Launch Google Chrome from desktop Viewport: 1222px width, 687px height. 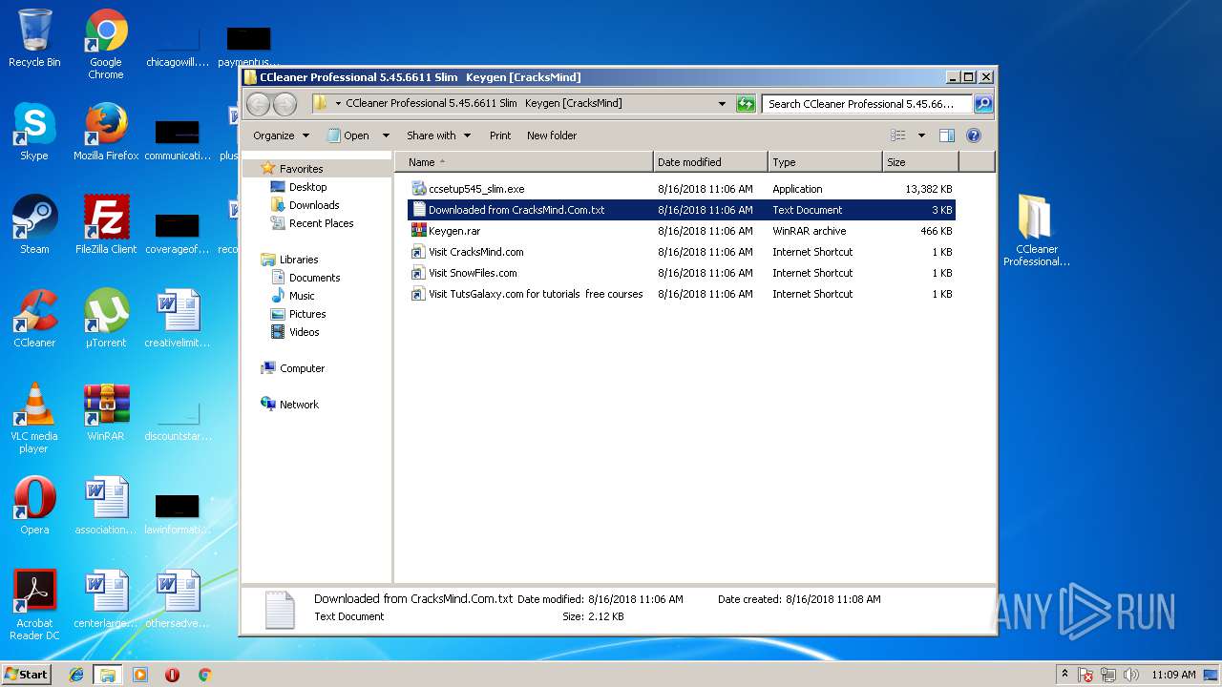(x=106, y=44)
